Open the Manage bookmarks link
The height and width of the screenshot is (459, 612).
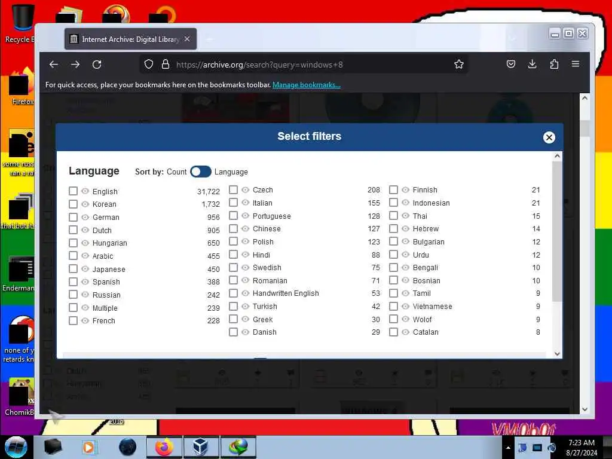coord(307,85)
